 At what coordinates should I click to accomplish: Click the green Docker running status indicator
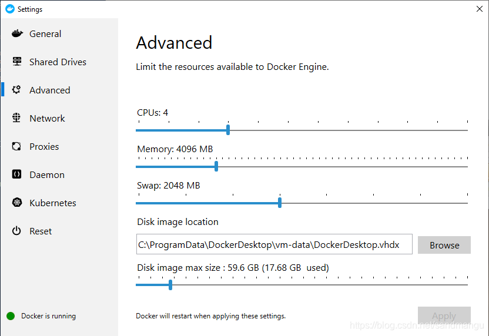click(x=11, y=316)
